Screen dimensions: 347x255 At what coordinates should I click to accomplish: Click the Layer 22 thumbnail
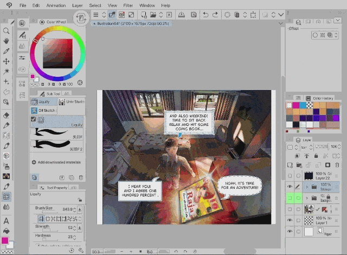pyautogui.click(x=309, y=176)
